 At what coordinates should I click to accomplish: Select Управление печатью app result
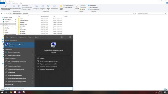[x=14, y=55]
